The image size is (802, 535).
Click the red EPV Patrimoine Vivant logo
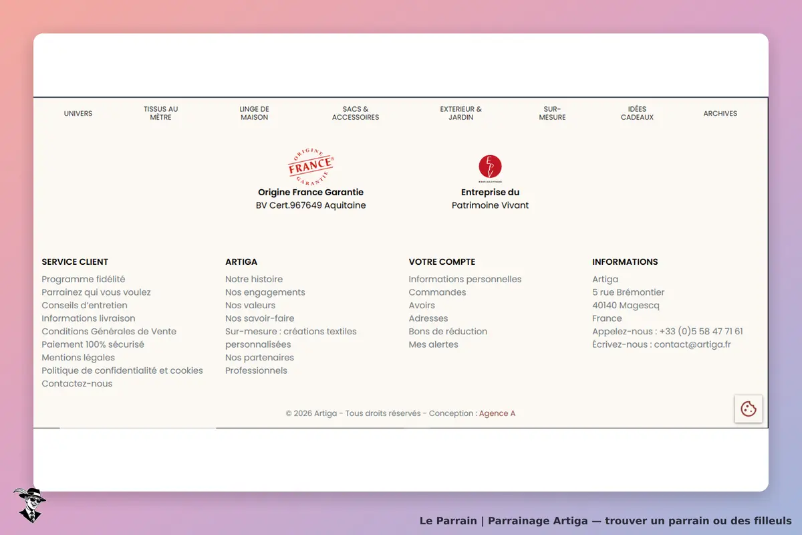coord(490,168)
